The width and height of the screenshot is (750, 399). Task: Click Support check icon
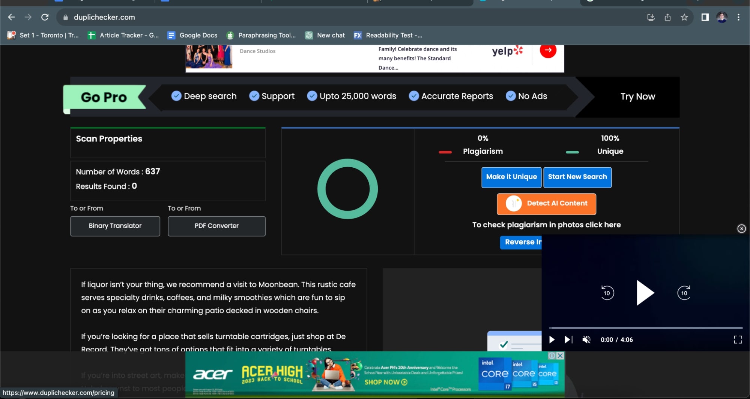(254, 96)
